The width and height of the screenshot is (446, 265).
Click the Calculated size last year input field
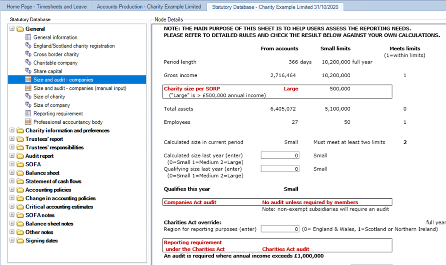[x=280, y=155]
